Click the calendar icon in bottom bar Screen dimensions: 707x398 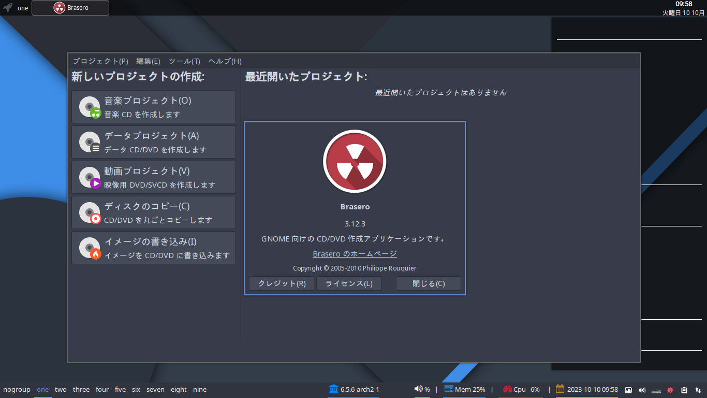point(560,389)
